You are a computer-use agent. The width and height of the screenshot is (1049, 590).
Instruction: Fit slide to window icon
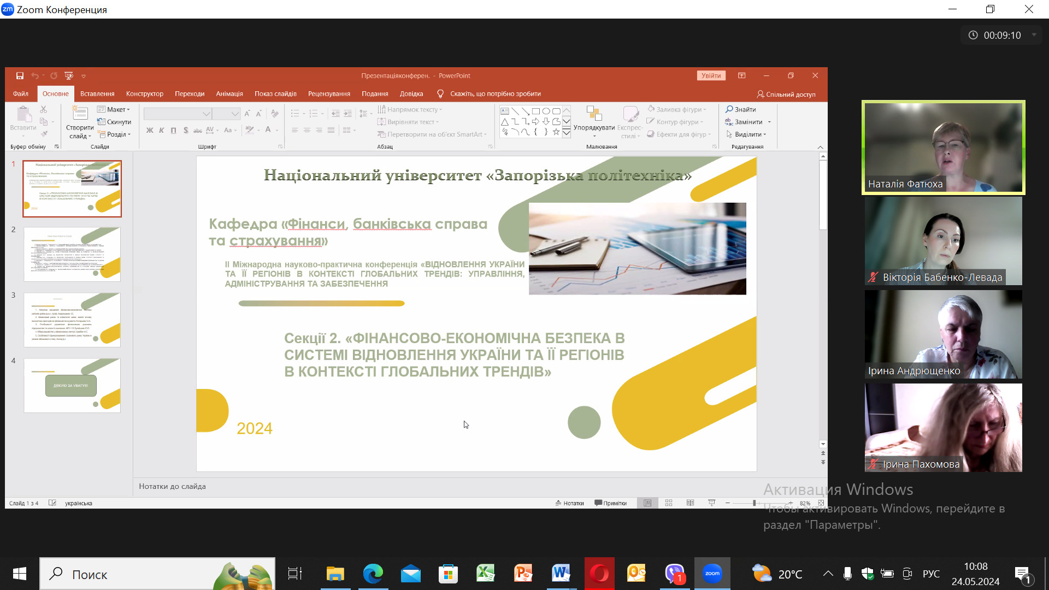[x=821, y=503]
